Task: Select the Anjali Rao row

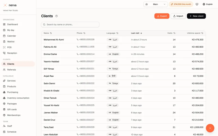Action: [123, 76]
